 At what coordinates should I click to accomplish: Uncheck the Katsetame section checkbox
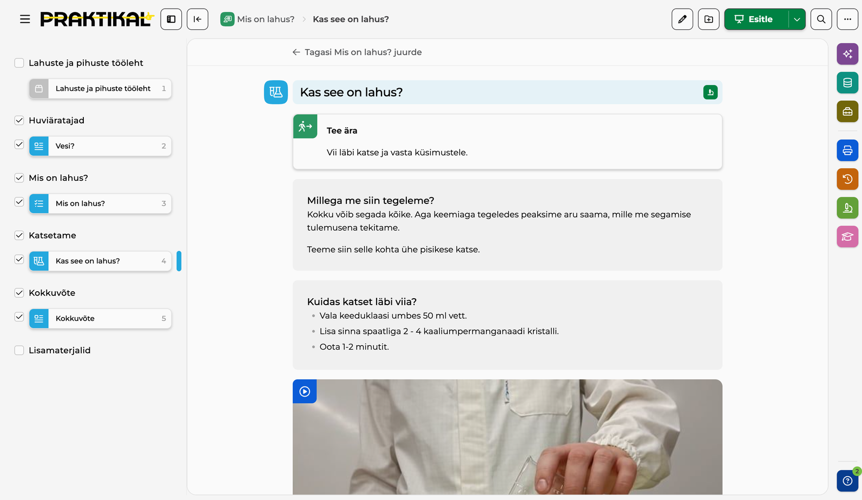19,235
